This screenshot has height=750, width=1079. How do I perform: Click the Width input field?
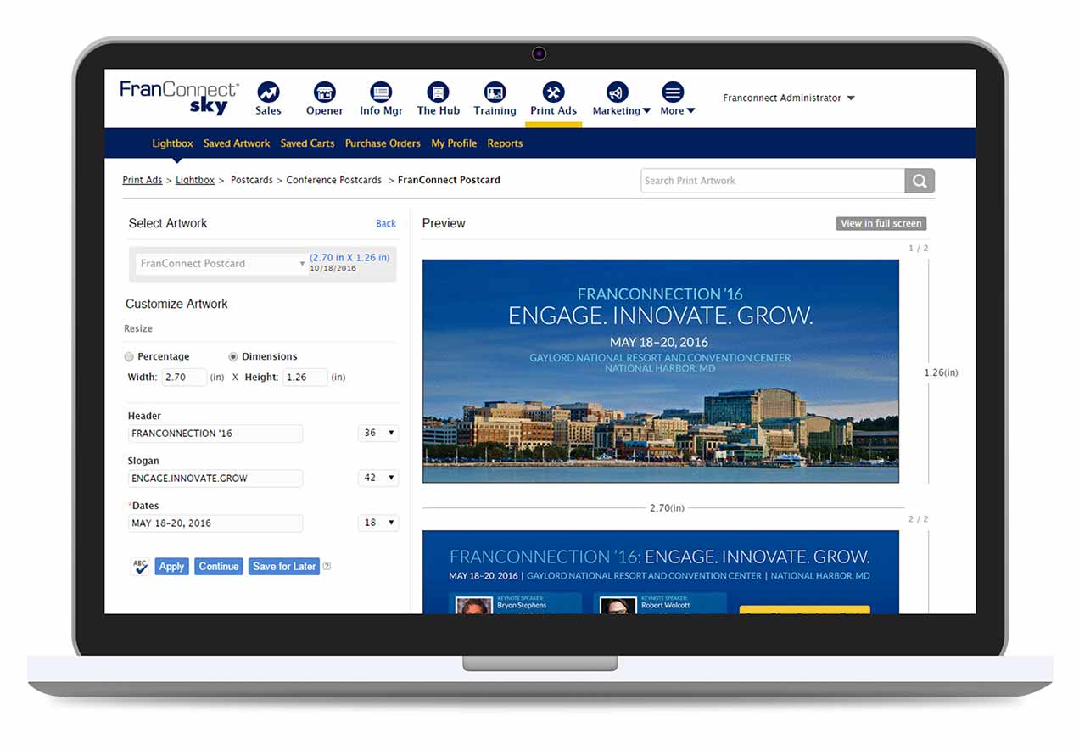(x=184, y=378)
